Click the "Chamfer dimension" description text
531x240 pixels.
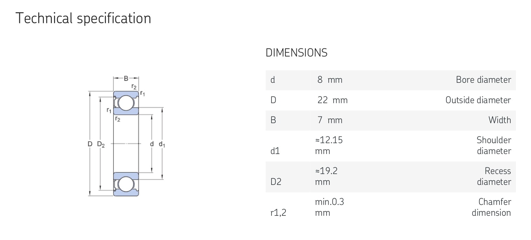[x=491, y=207]
